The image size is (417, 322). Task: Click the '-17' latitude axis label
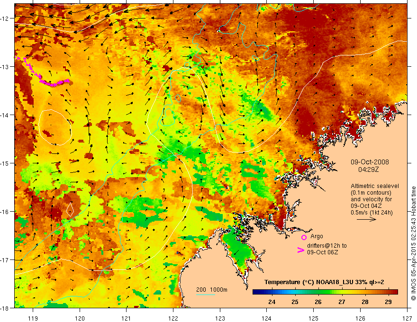5,260
